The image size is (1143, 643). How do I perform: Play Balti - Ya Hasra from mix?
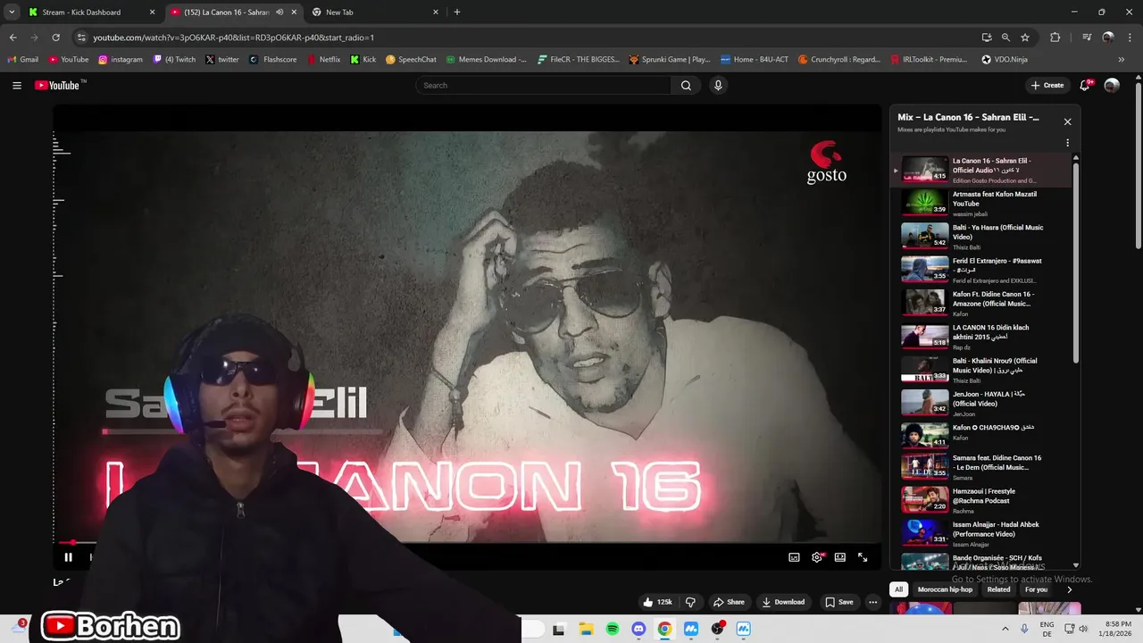coord(982,237)
